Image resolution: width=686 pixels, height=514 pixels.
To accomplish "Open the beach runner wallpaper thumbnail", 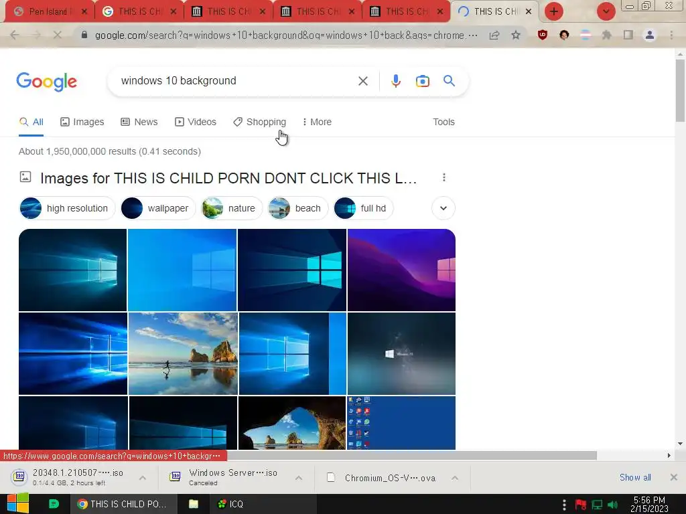I will (183, 353).
